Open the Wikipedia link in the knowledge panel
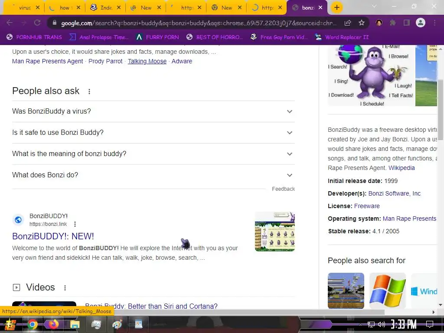The height and width of the screenshot is (333, 444). click(402, 168)
